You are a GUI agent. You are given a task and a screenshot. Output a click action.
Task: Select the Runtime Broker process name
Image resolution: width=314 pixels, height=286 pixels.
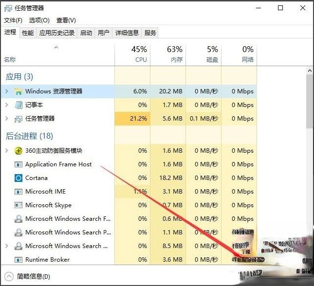point(47,260)
